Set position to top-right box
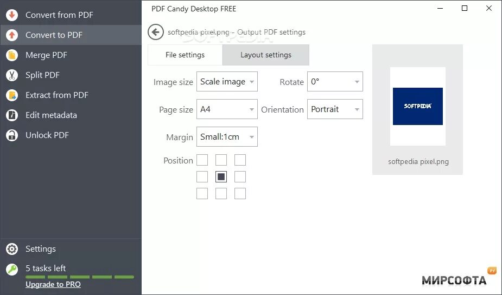The height and width of the screenshot is (295, 502). (x=240, y=160)
